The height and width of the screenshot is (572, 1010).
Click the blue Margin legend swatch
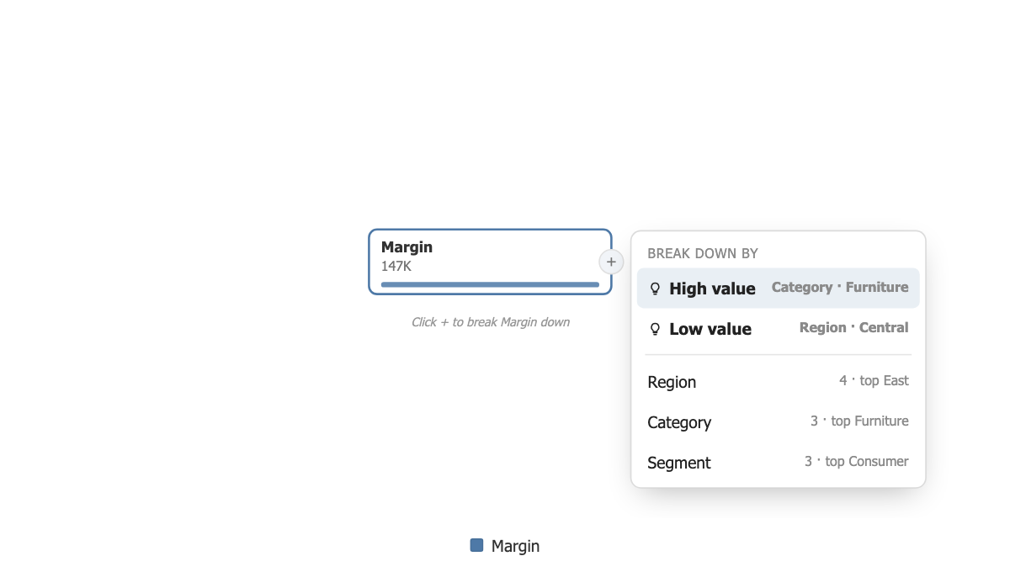(477, 545)
